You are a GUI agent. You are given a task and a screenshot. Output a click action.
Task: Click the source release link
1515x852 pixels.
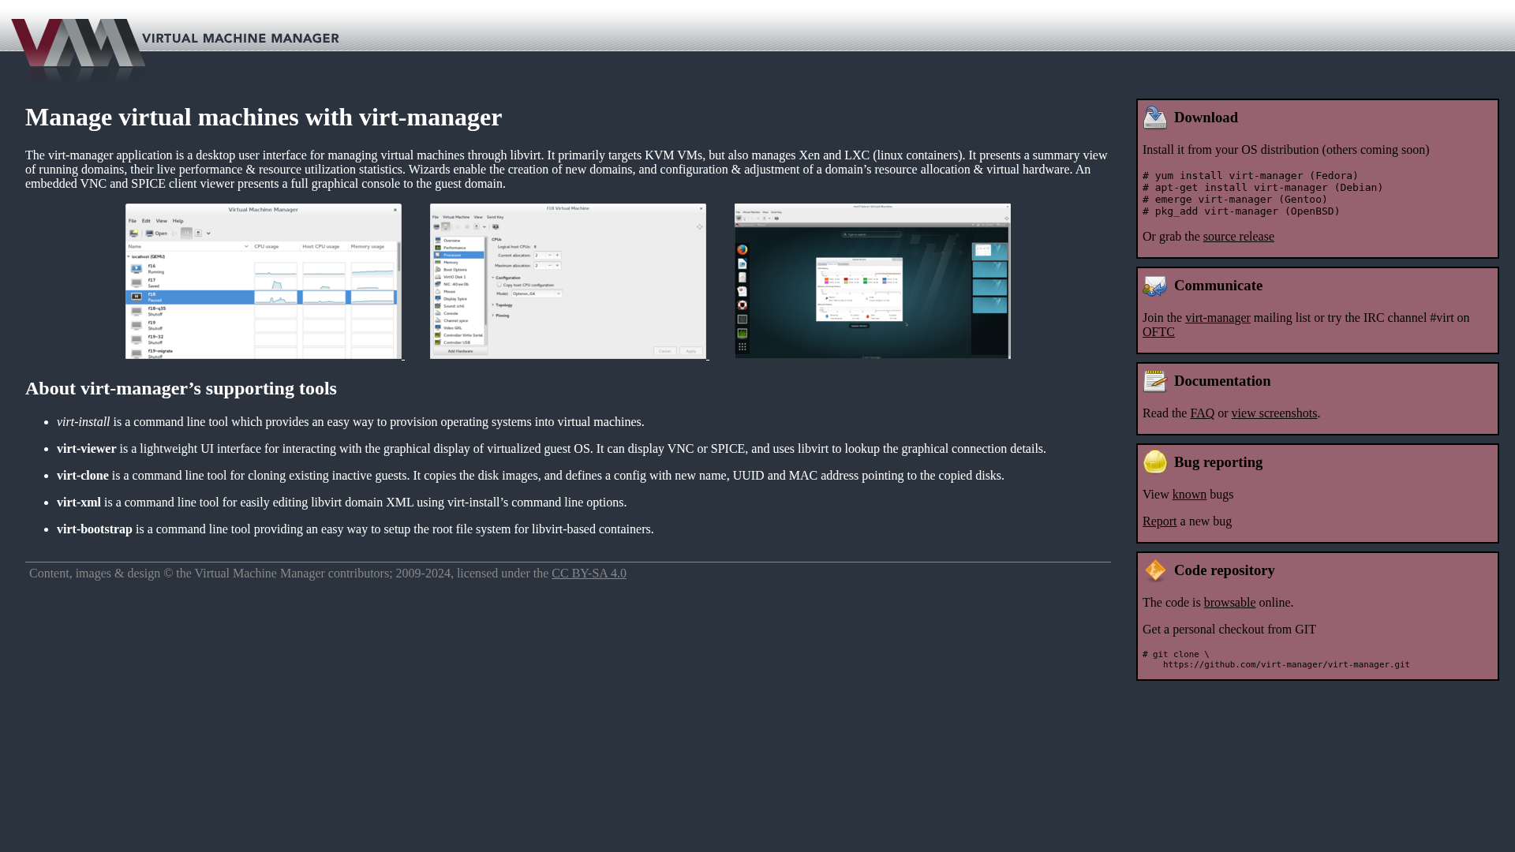1237,237
